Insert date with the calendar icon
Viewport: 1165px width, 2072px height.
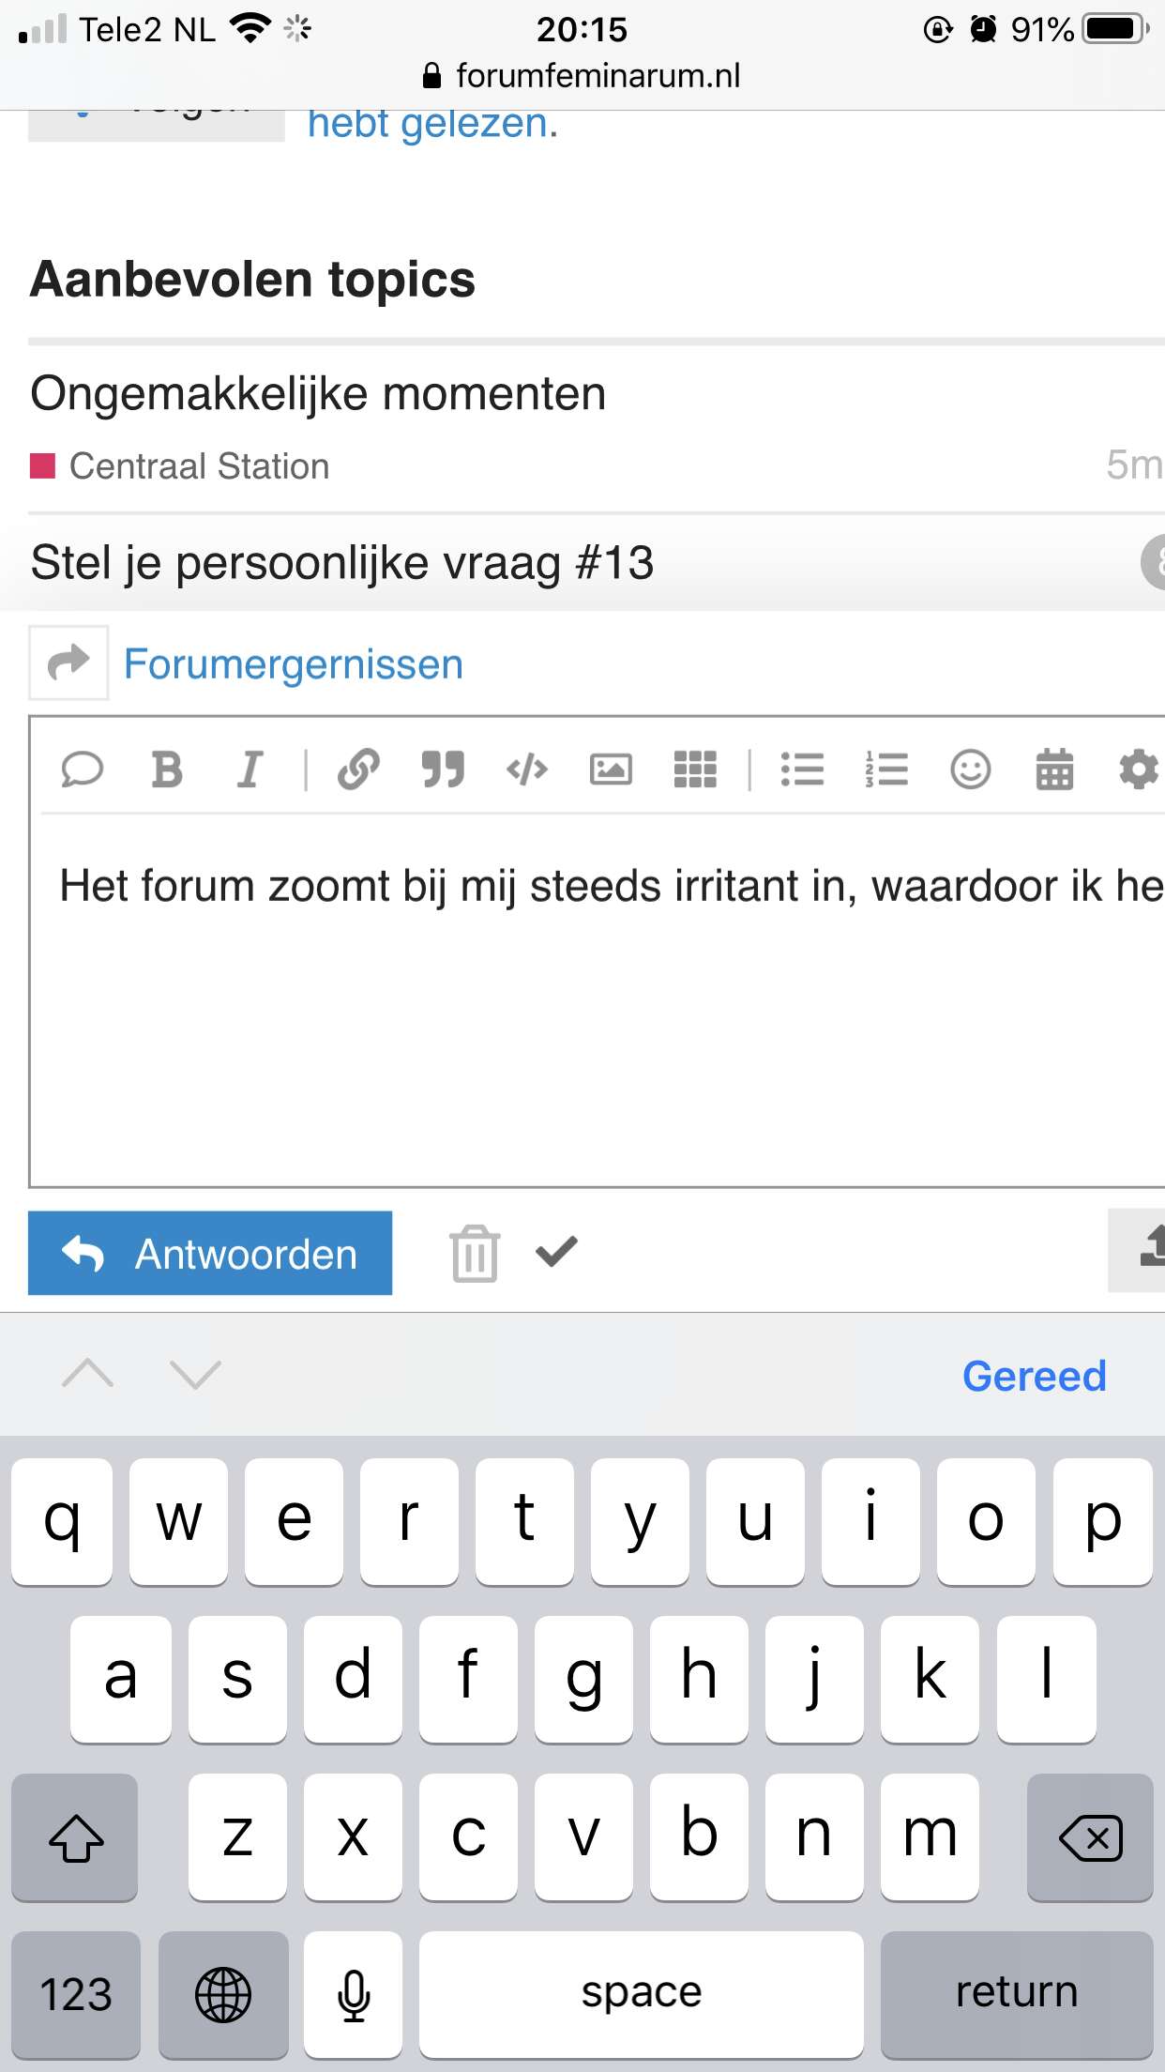1054,769
